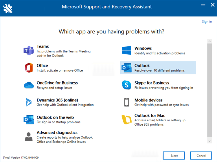Viewport: 217px width, 162px height.
Task: Select the Teams heading
Action: pyautogui.click(x=43, y=46)
